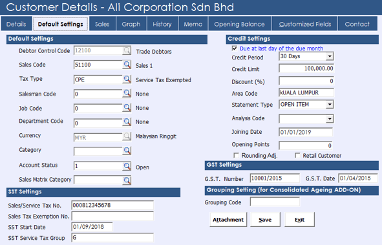382x245 pixels.
Task: Click the Joining Date field
Action: (306, 132)
